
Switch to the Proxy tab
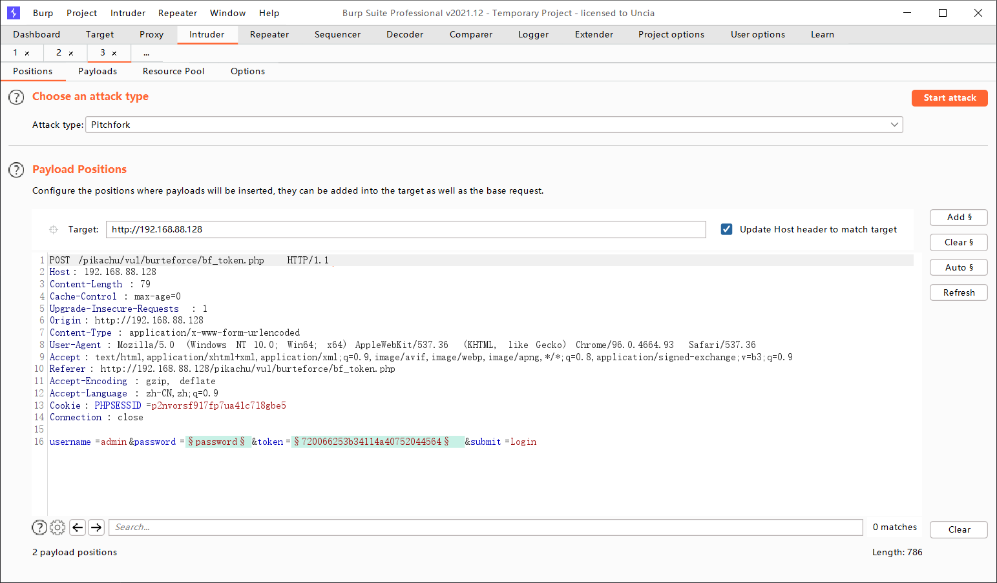point(152,34)
